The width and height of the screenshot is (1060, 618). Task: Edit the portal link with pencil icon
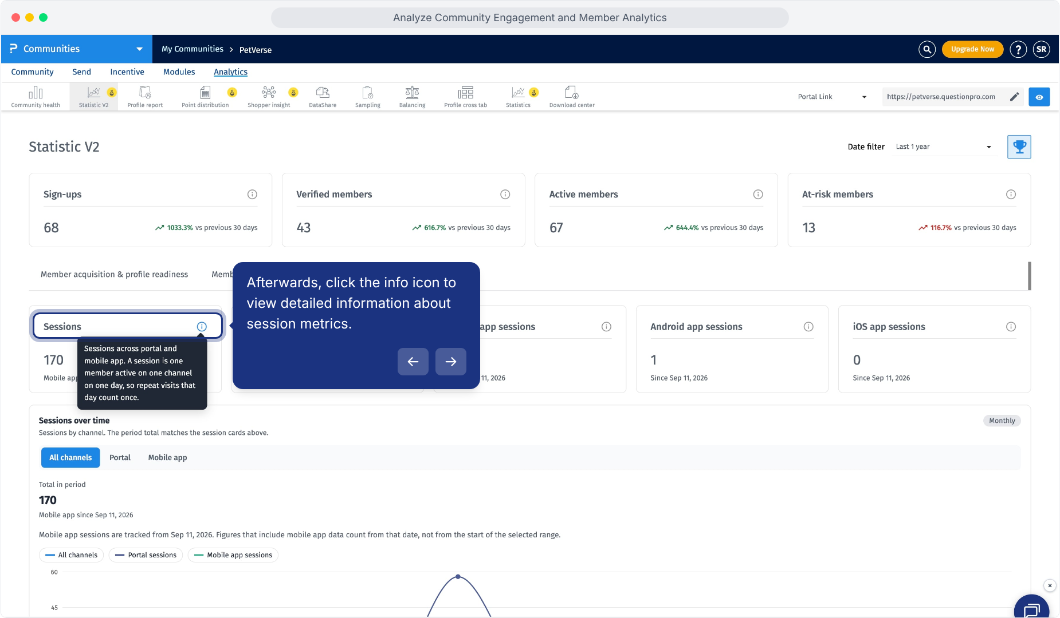[x=1014, y=97]
